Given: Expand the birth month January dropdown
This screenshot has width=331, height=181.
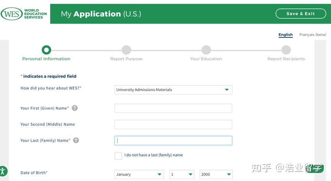Looking at the screenshot, I should click(x=139, y=175).
